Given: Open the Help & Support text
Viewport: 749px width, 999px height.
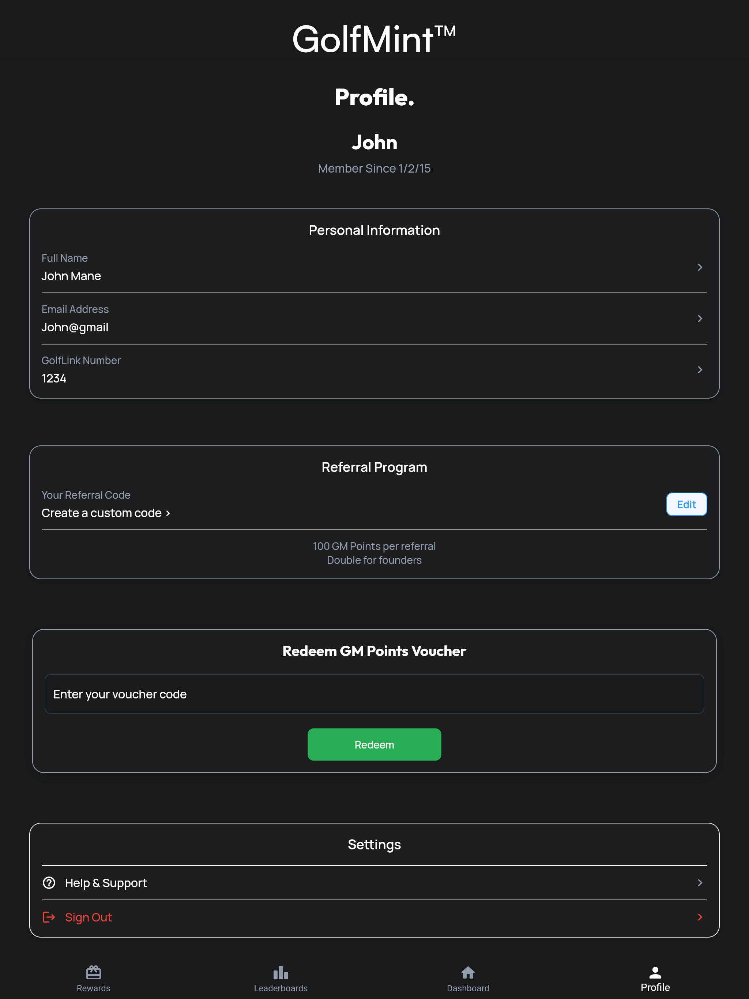Looking at the screenshot, I should click(x=106, y=883).
